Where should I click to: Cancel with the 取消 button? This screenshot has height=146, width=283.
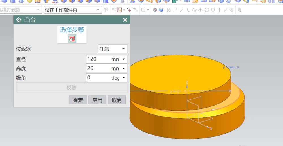pos(117,100)
